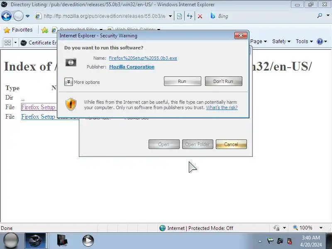Click the Internet Explorer taskbar button
332x249 pixels.
(35, 241)
